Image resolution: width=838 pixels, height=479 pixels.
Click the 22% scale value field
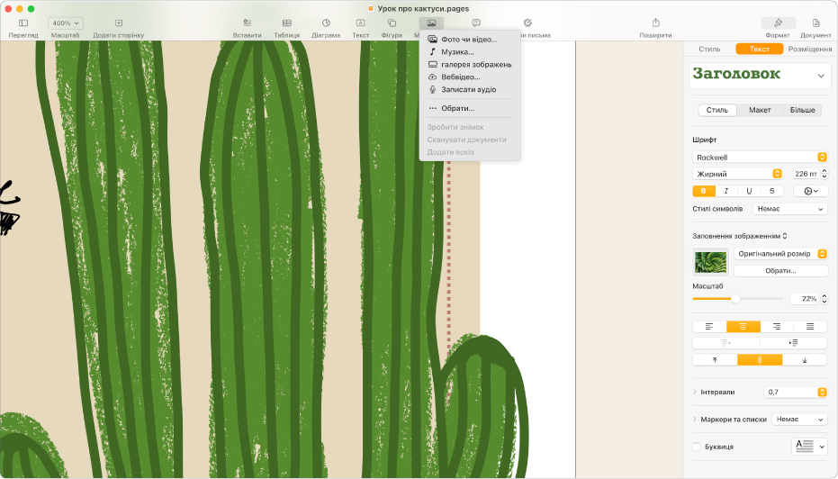(805, 299)
